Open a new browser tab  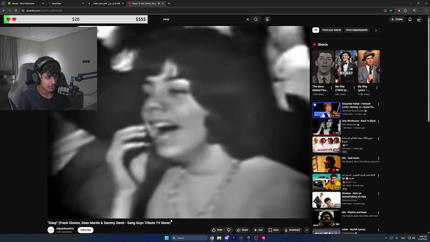tap(169, 3)
